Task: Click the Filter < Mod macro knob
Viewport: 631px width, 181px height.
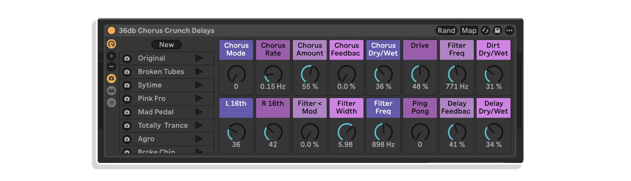Action: point(310,132)
